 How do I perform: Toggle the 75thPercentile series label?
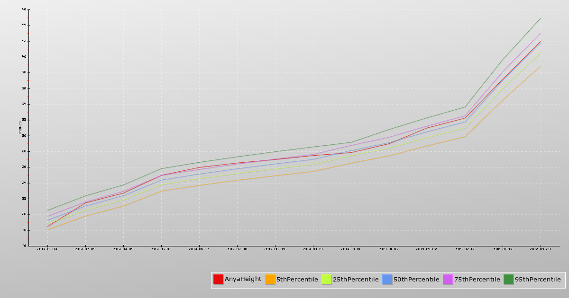477,280
